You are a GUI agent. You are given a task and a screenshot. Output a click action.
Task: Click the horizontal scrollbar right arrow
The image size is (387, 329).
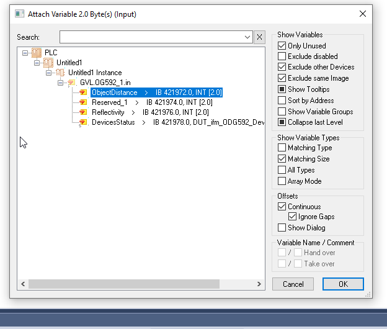coord(259,284)
